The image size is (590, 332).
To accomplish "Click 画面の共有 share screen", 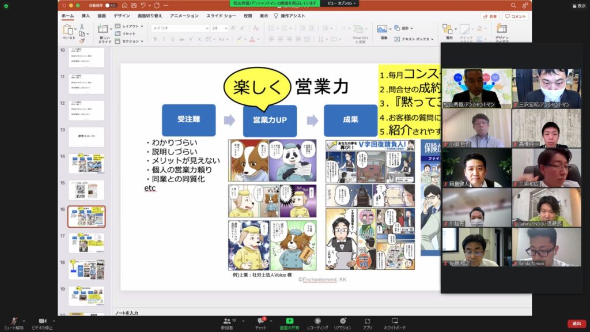I will [289, 323].
